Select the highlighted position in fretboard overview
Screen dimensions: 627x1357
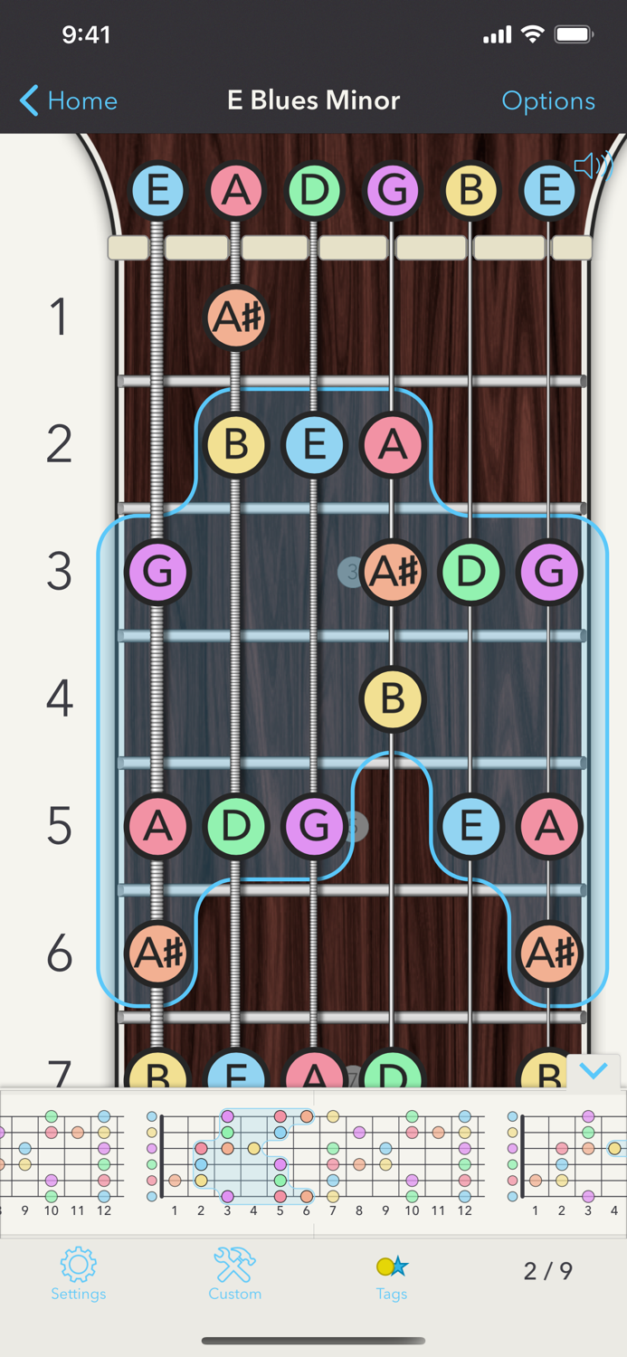253,1156
